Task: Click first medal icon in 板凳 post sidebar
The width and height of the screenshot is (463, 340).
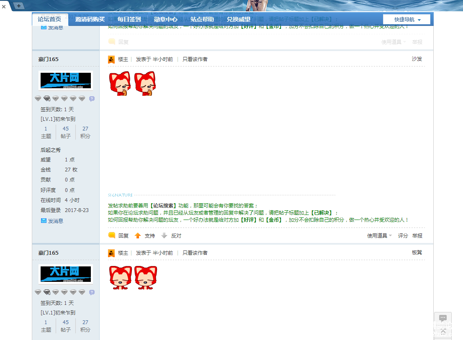Action: point(38,292)
